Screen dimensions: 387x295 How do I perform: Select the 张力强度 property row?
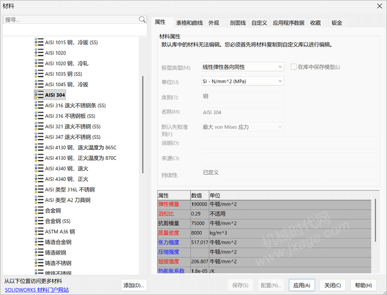[264, 242]
